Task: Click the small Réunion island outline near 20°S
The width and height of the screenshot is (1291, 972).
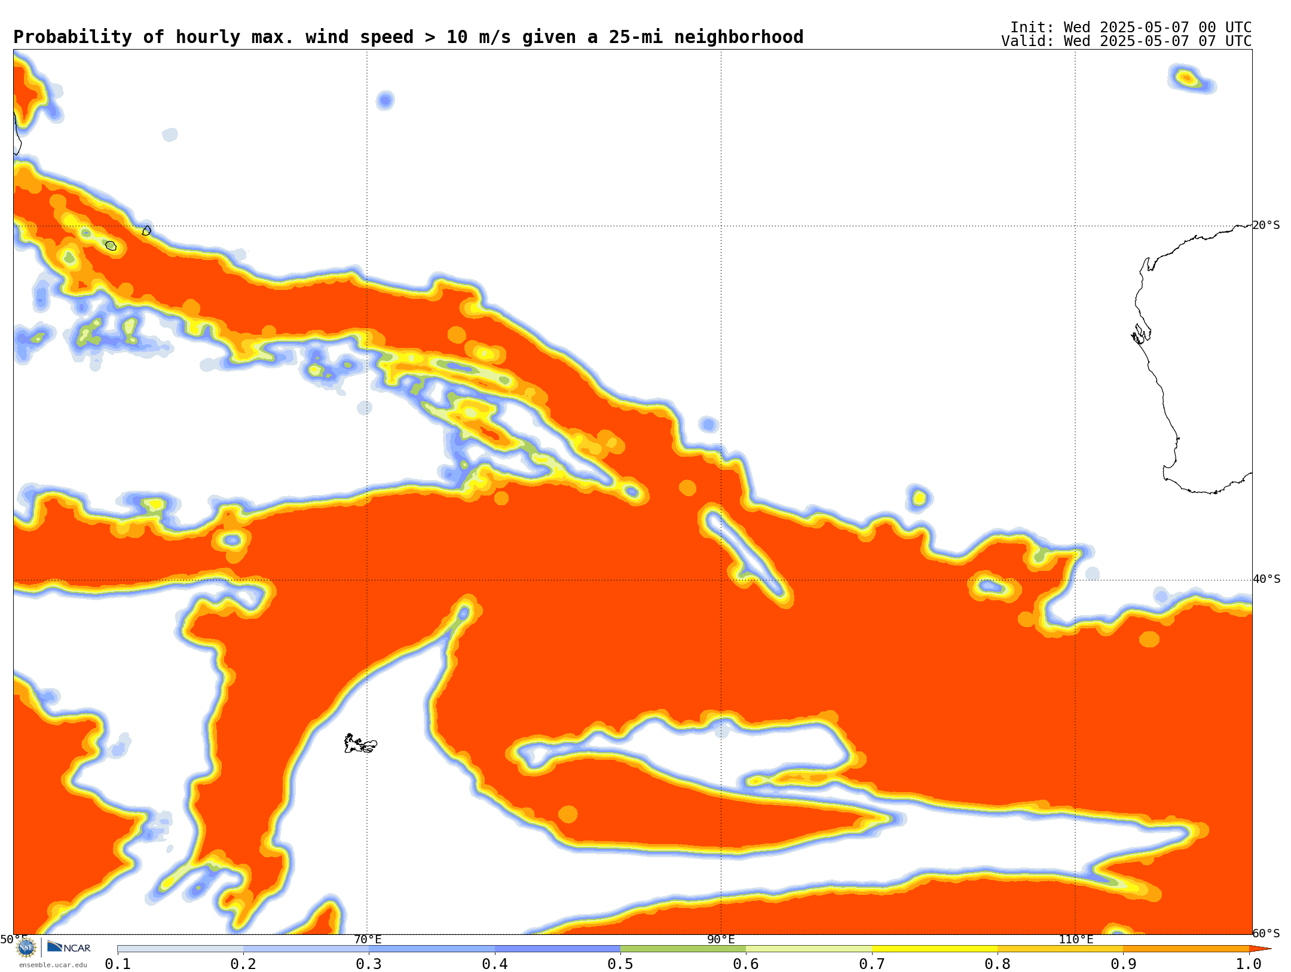Action: [x=111, y=246]
